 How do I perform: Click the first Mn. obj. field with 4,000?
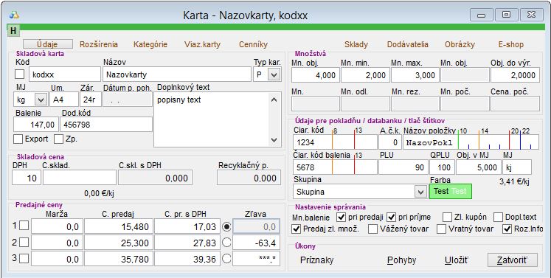click(315, 75)
